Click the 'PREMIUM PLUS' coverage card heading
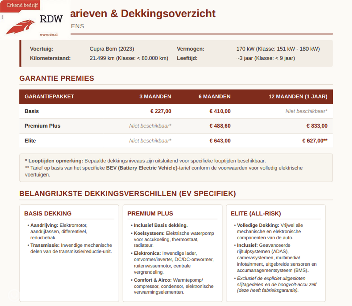This screenshot has height=306, width=352. (150, 213)
